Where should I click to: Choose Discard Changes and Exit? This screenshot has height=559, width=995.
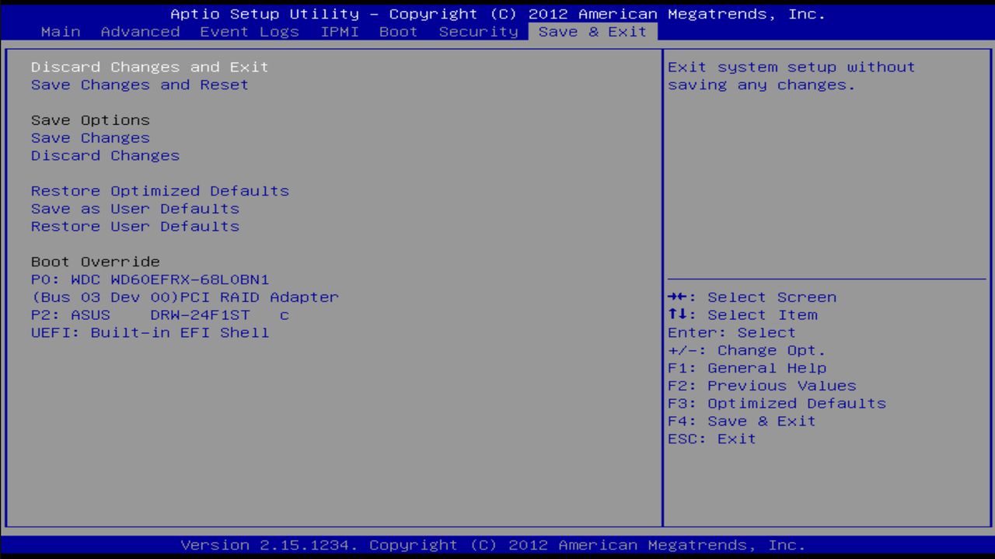(x=150, y=67)
